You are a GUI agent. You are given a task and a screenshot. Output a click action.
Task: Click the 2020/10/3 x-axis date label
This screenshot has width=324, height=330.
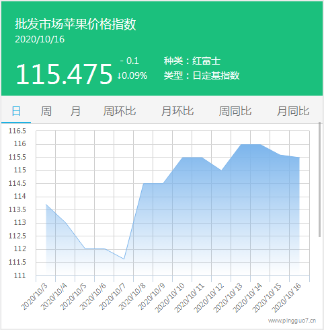tap(34, 297)
